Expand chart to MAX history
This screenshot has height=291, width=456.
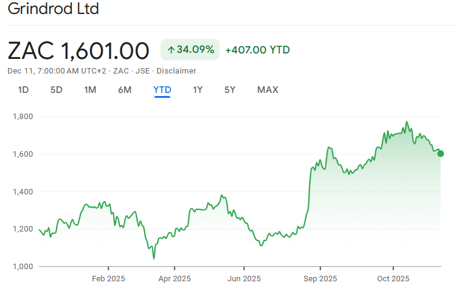(268, 90)
